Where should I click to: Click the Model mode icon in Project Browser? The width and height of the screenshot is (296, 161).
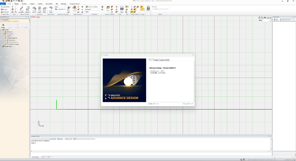[3, 25]
